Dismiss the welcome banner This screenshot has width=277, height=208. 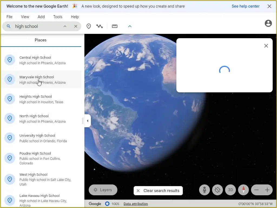(x=269, y=6)
